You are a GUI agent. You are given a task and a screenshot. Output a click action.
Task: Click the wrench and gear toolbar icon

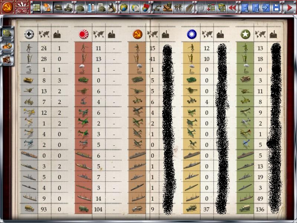[112, 7]
